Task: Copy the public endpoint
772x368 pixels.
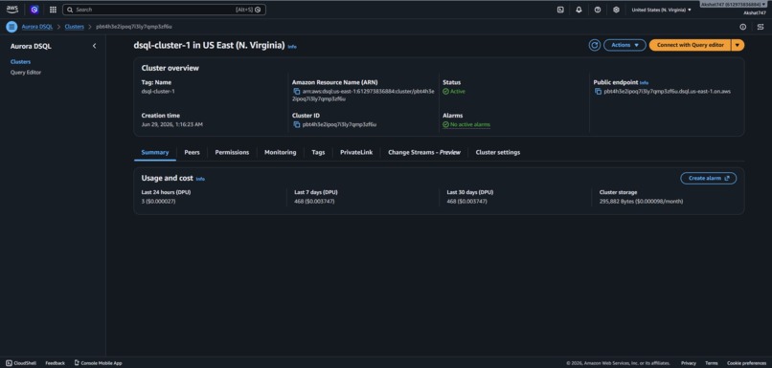Action: tap(598, 92)
